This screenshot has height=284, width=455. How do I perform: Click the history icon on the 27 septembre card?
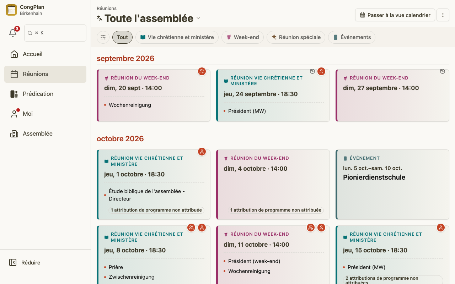(442, 71)
